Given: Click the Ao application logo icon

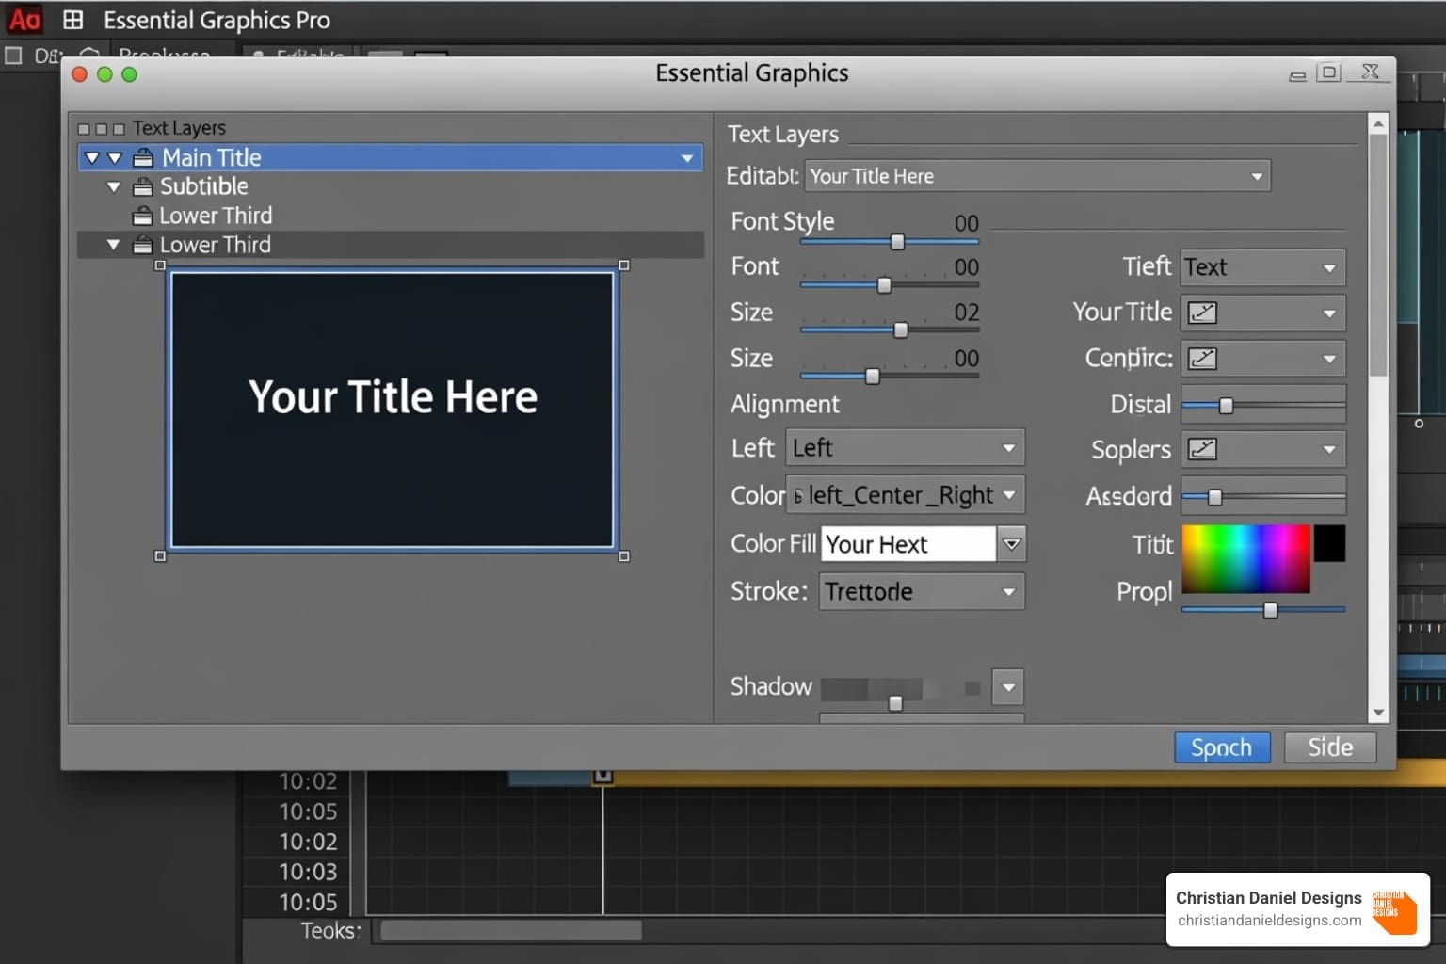Looking at the screenshot, I should coord(25,20).
